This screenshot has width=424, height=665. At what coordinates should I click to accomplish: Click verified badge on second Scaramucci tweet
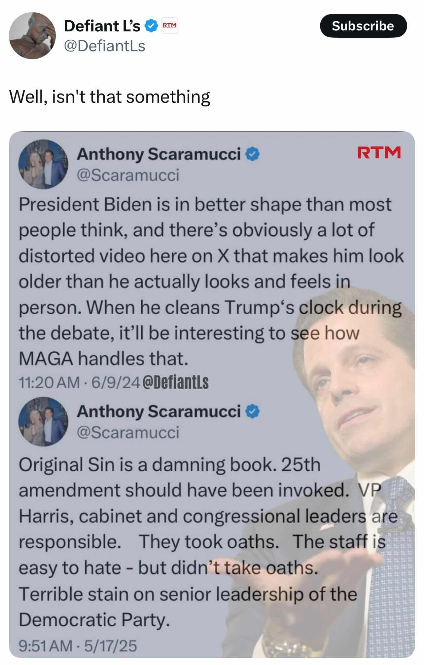pos(253,411)
